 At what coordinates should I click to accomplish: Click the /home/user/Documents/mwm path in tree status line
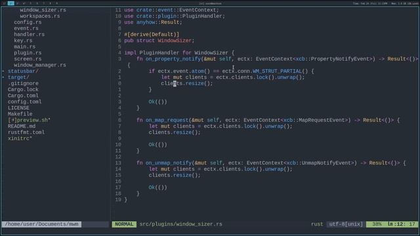42,224
